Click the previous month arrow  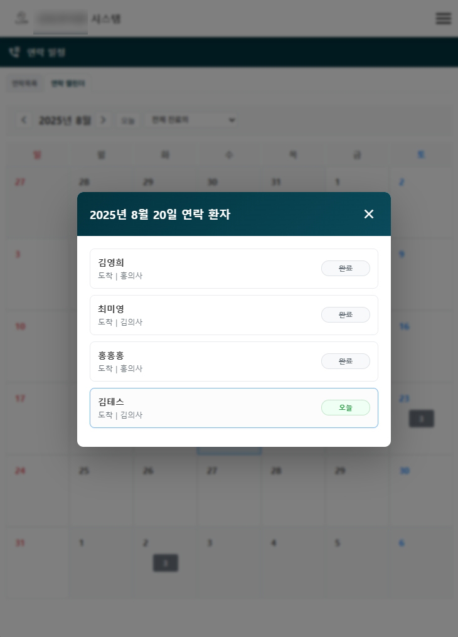(x=24, y=120)
